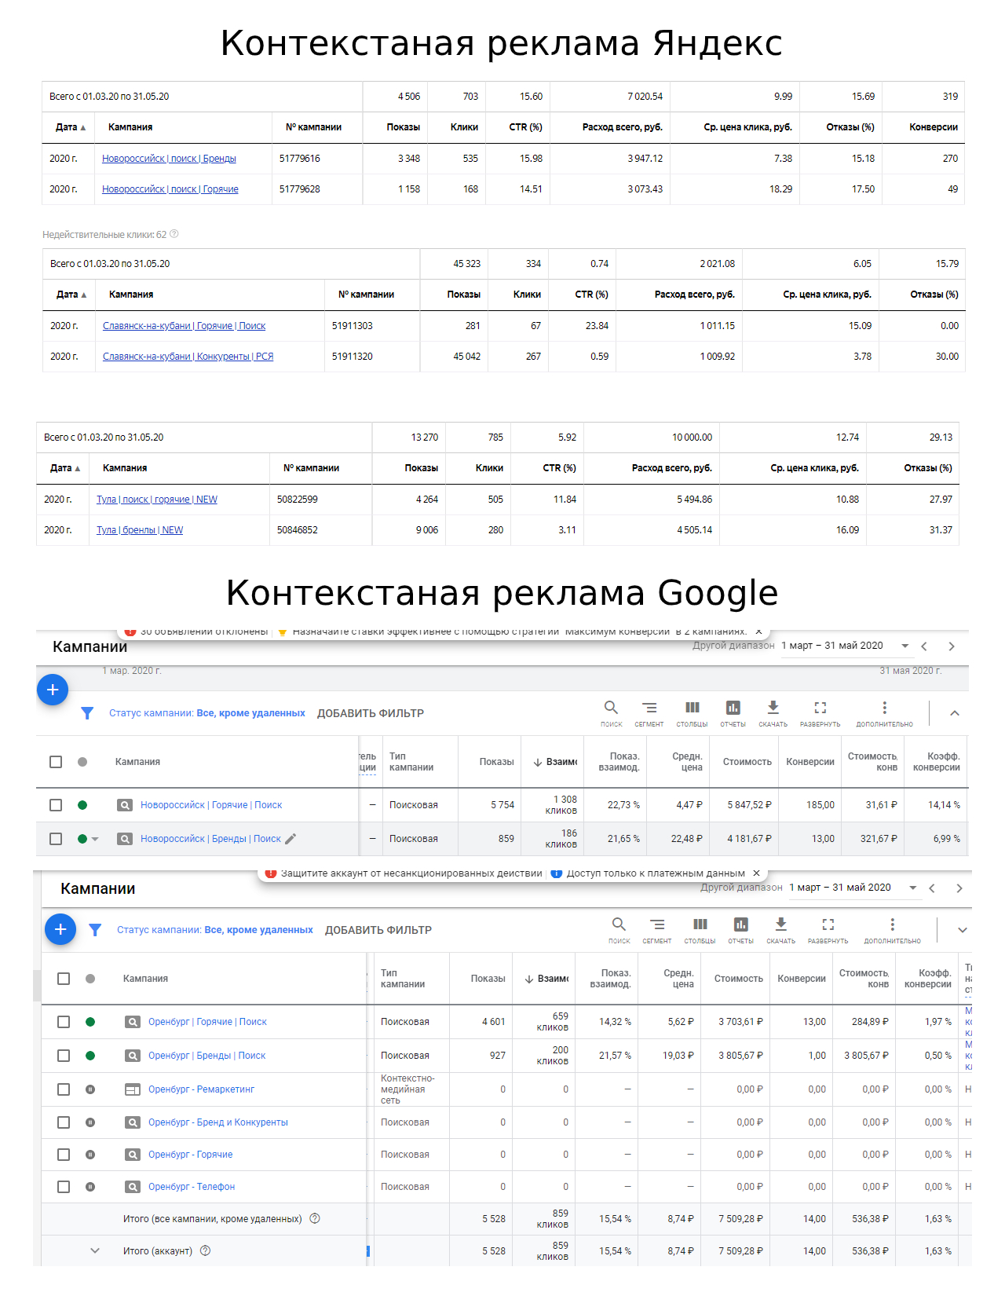Viewport: 1005px width, 1296px height.
Task: Open campaign Тула | бренды | NEW
Action: coord(140,530)
